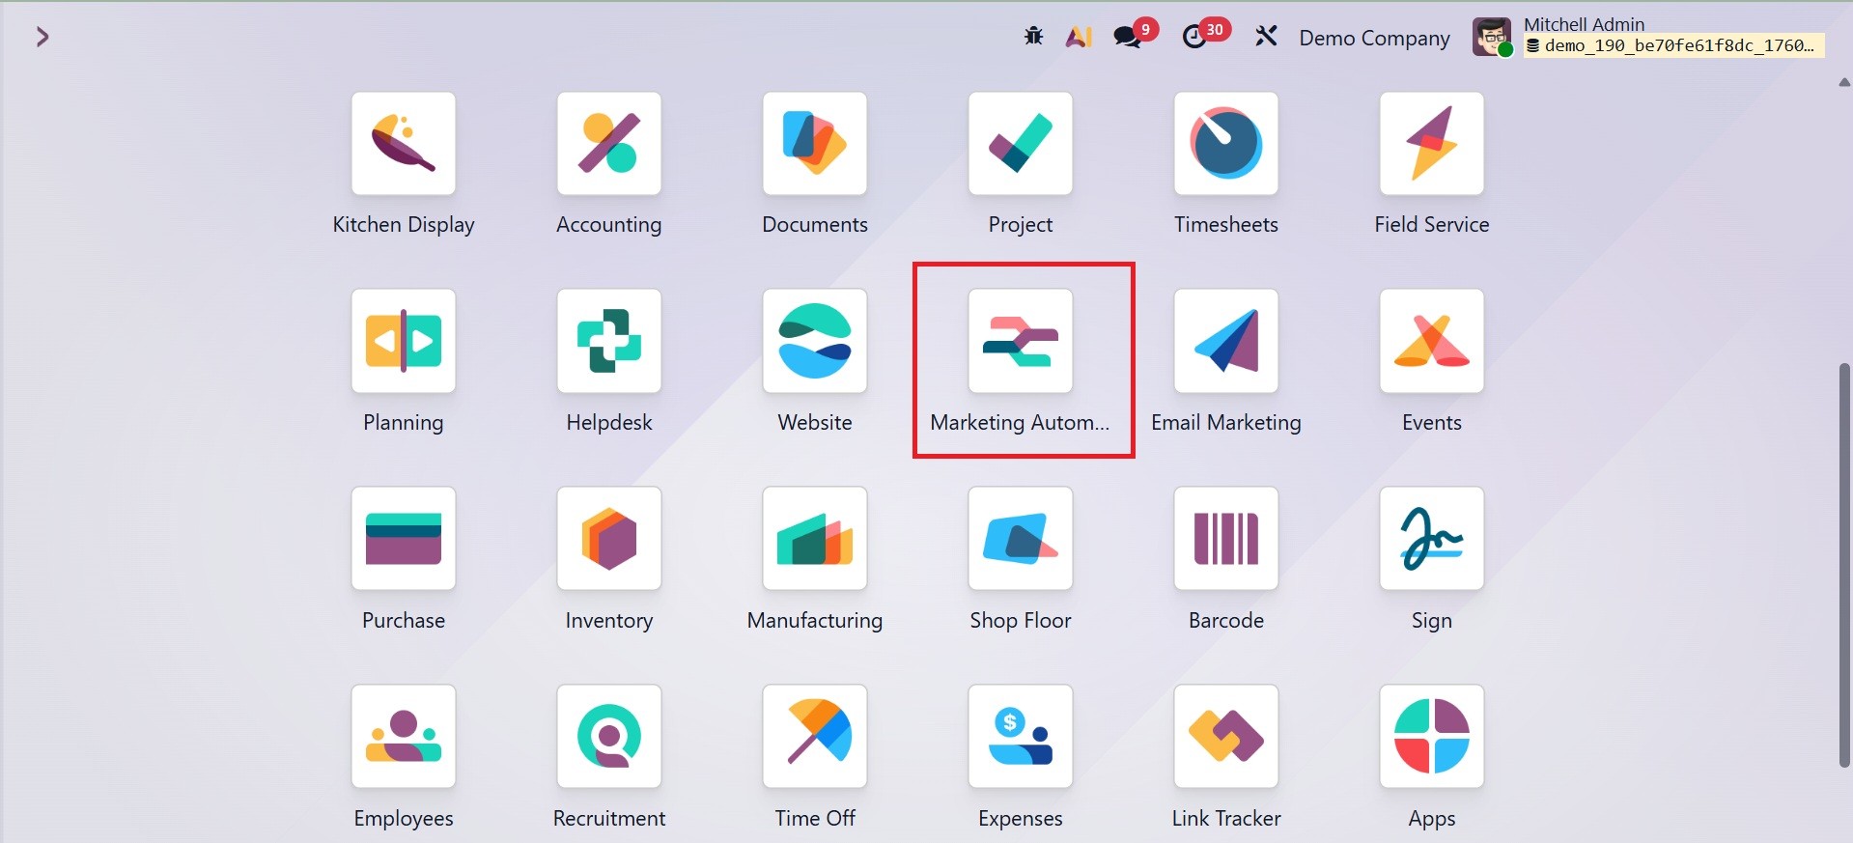Open the studio tools wrench icon
This screenshot has height=843, width=1853.
pos(1266,37)
